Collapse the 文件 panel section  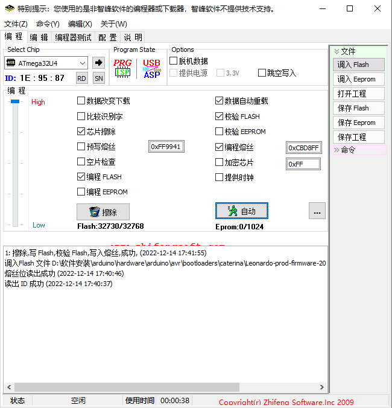(337, 51)
